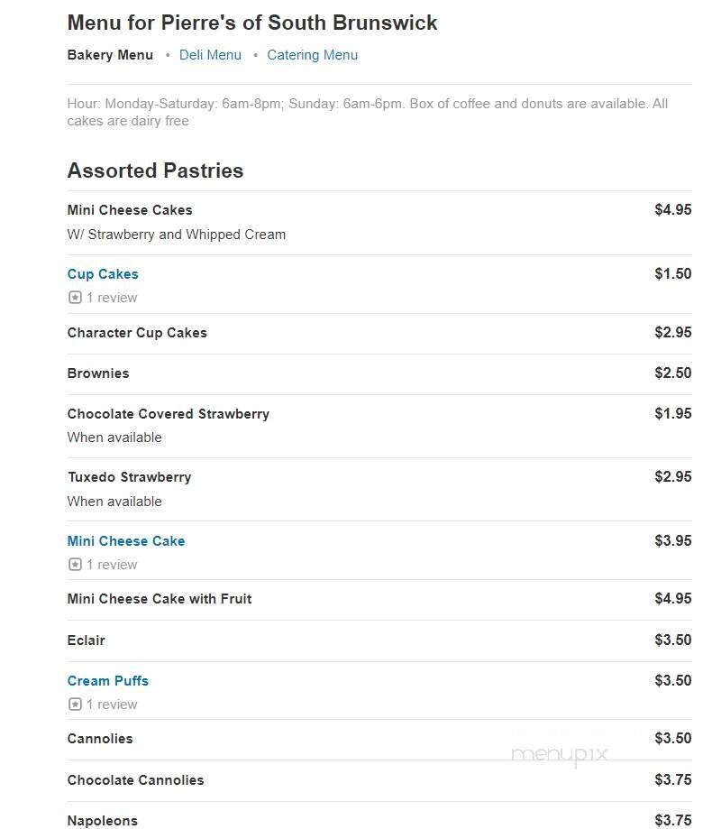Click the review star icon under Cream Puffs
This screenshot has width=721, height=829.
[x=74, y=704]
